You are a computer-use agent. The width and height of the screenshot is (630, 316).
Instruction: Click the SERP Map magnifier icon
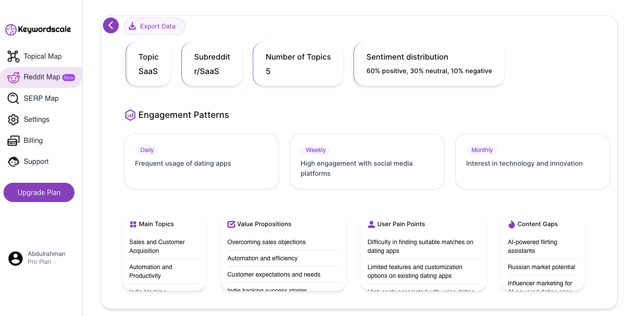click(x=14, y=99)
